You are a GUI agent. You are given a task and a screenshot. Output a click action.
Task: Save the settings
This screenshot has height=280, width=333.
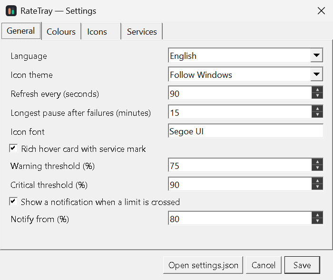point(302,265)
